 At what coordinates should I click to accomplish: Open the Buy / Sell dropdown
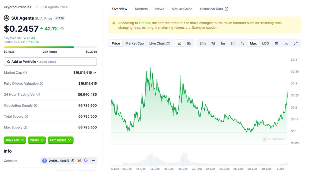pyautogui.click(x=15, y=140)
